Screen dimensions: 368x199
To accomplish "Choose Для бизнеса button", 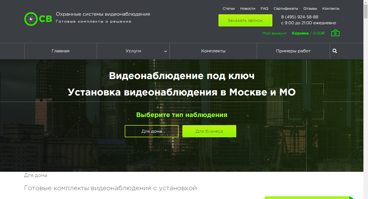I will [x=209, y=131].
